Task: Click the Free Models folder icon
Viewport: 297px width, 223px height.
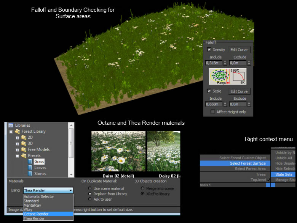Action: pos(24,149)
